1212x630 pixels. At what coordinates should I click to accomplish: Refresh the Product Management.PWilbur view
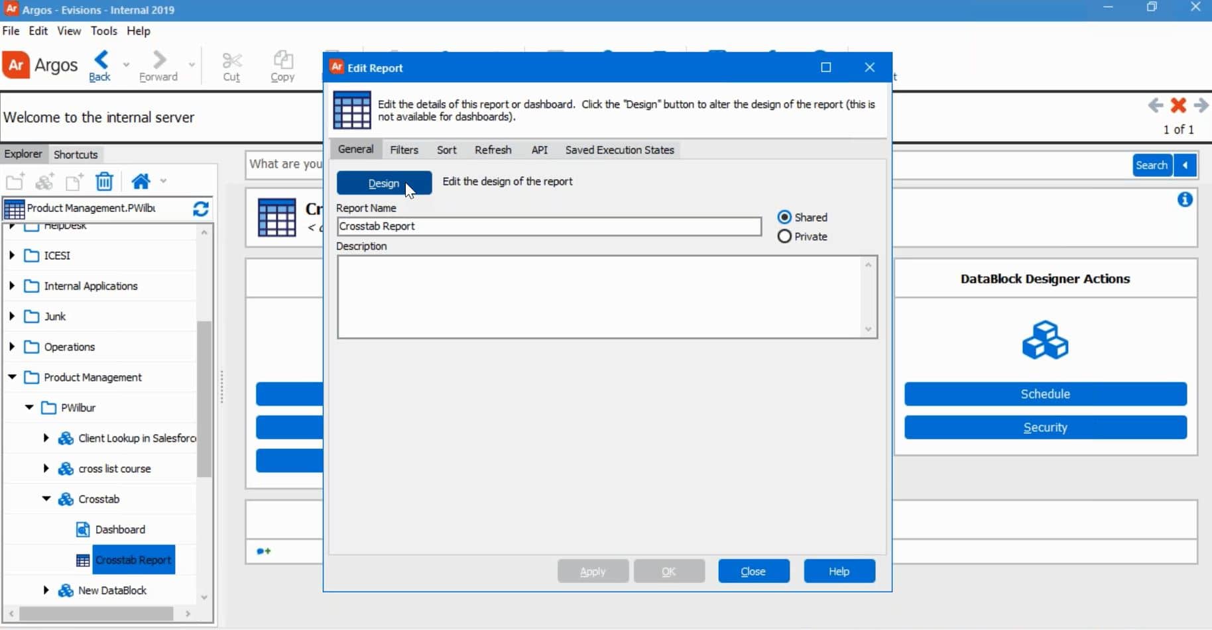pyautogui.click(x=201, y=209)
